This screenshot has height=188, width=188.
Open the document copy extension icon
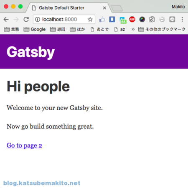coord(152,19)
